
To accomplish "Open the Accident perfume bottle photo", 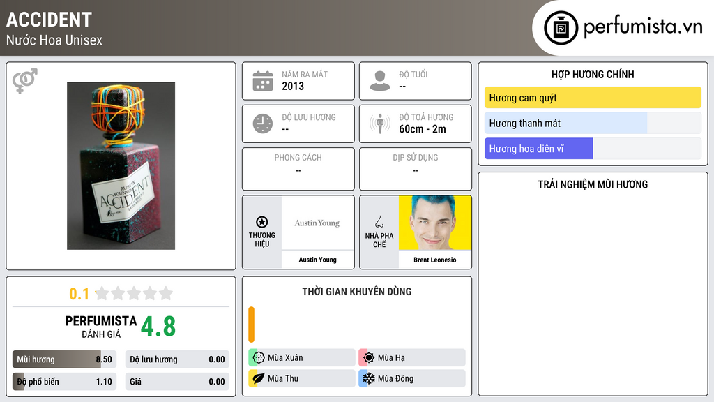I will [x=121, y=166].
